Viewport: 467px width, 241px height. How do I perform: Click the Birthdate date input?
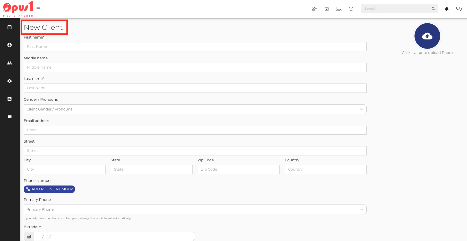[x=114, y=236]
